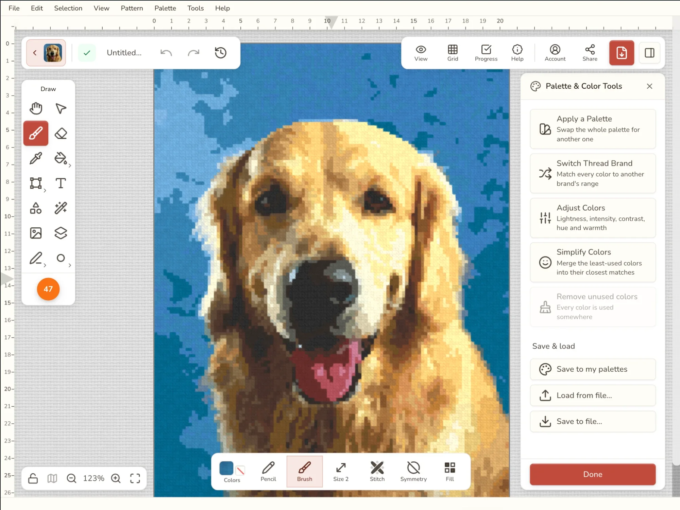Expand the selection frame tool options arrow

tap(45, 191)
